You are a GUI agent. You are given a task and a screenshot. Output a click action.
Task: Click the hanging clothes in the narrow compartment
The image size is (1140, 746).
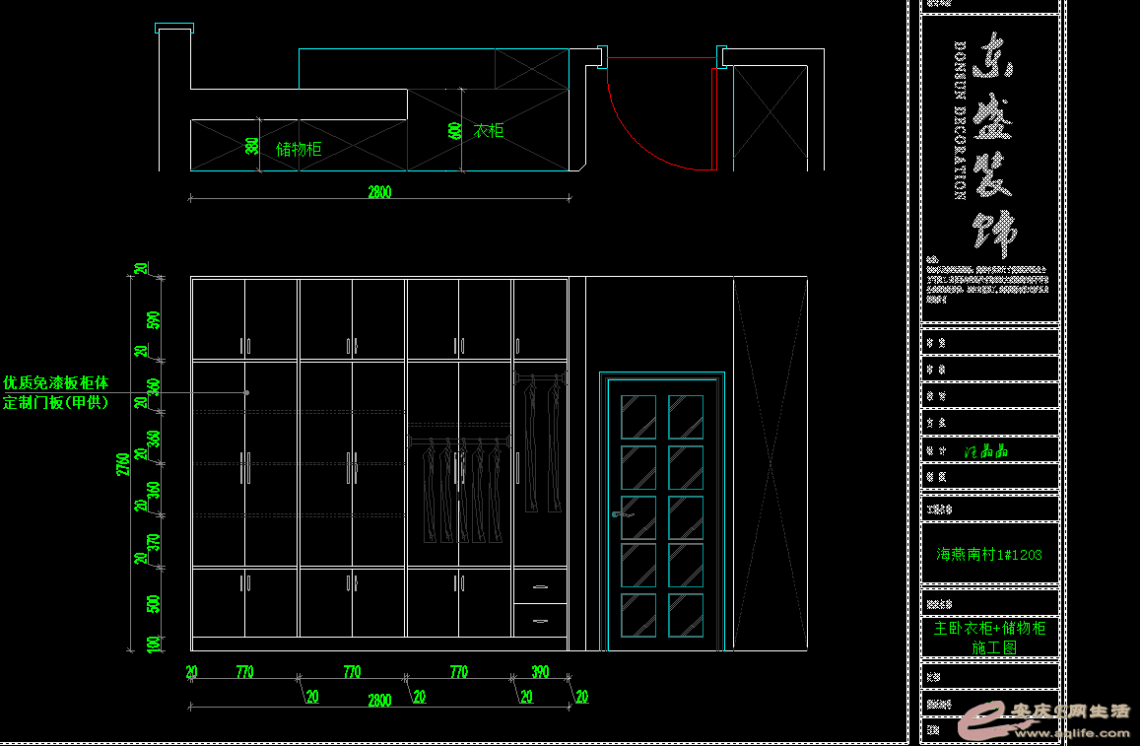pos(540,443)
